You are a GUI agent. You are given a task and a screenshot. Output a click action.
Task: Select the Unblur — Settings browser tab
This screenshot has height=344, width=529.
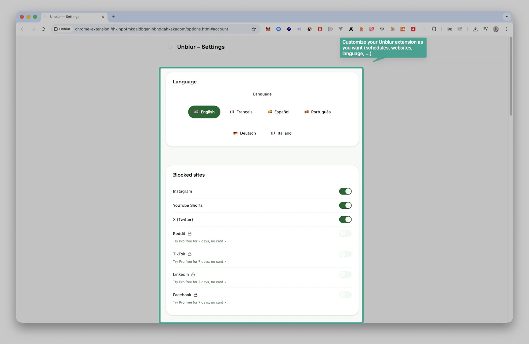(x=74, y=17)
